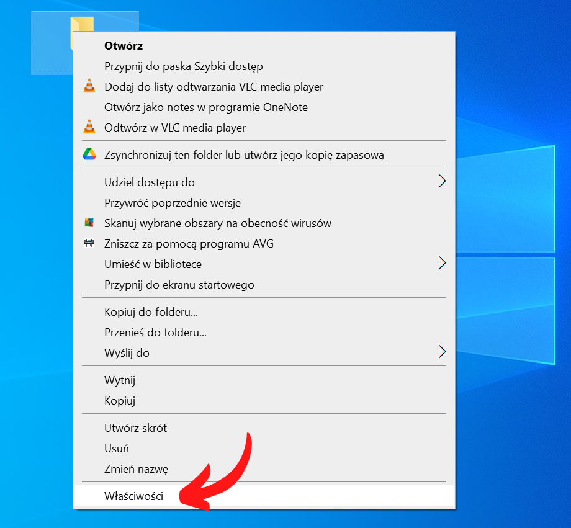Choose Otwórz from the context menu
The image size is (571, 528).
[264, 46]
